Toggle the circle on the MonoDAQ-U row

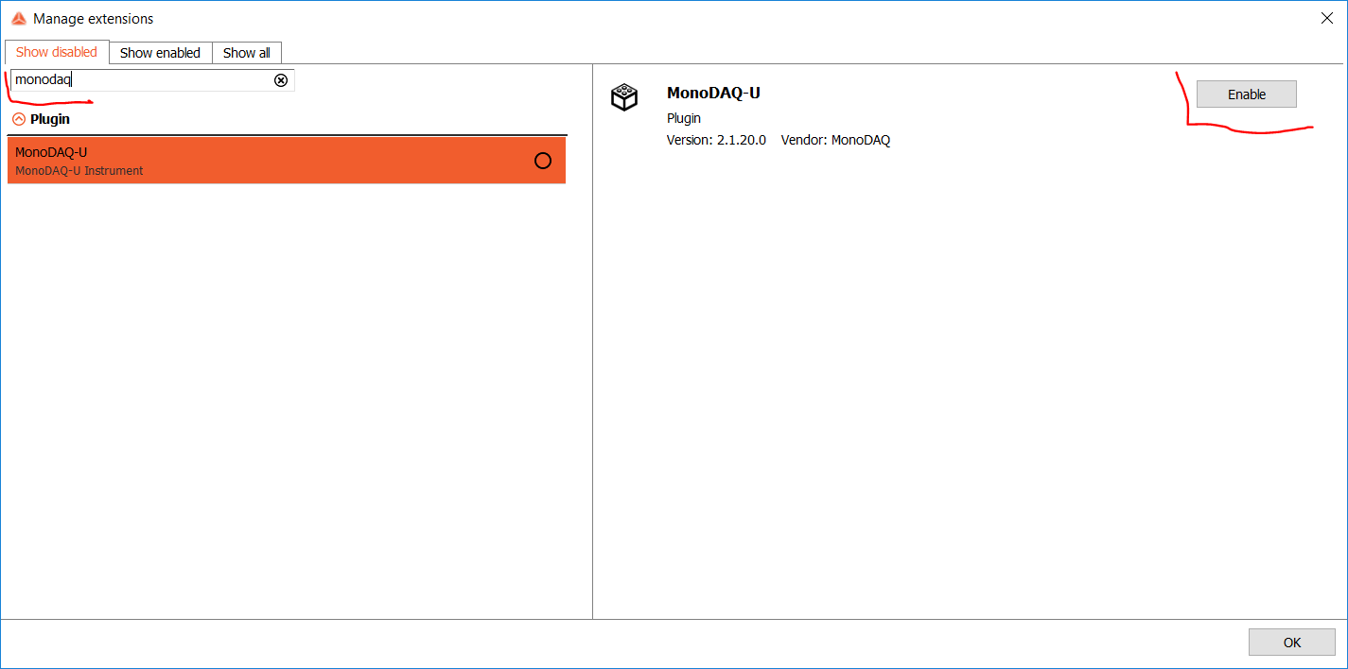coord(543,161)
